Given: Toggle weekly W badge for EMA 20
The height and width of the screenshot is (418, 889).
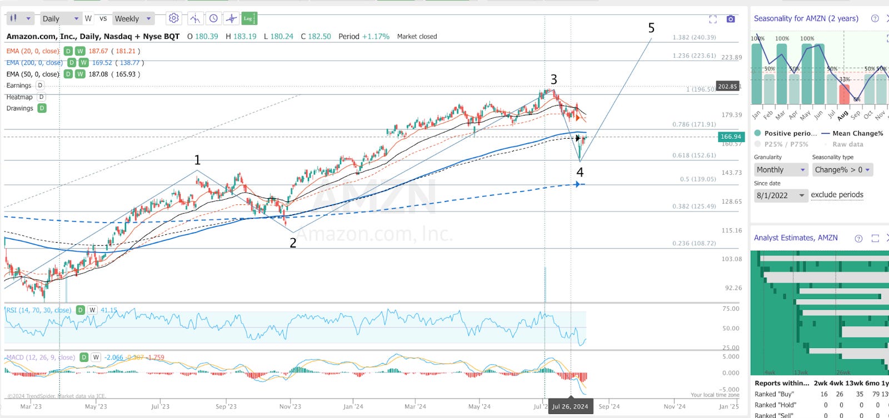Looking at the screenshot, I should pyautogui.click(x=80, y=51).
